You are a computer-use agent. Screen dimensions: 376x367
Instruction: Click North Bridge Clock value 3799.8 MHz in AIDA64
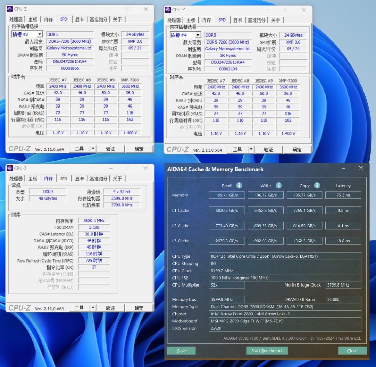[343, 285]
